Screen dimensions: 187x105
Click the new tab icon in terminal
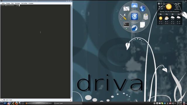1,100
